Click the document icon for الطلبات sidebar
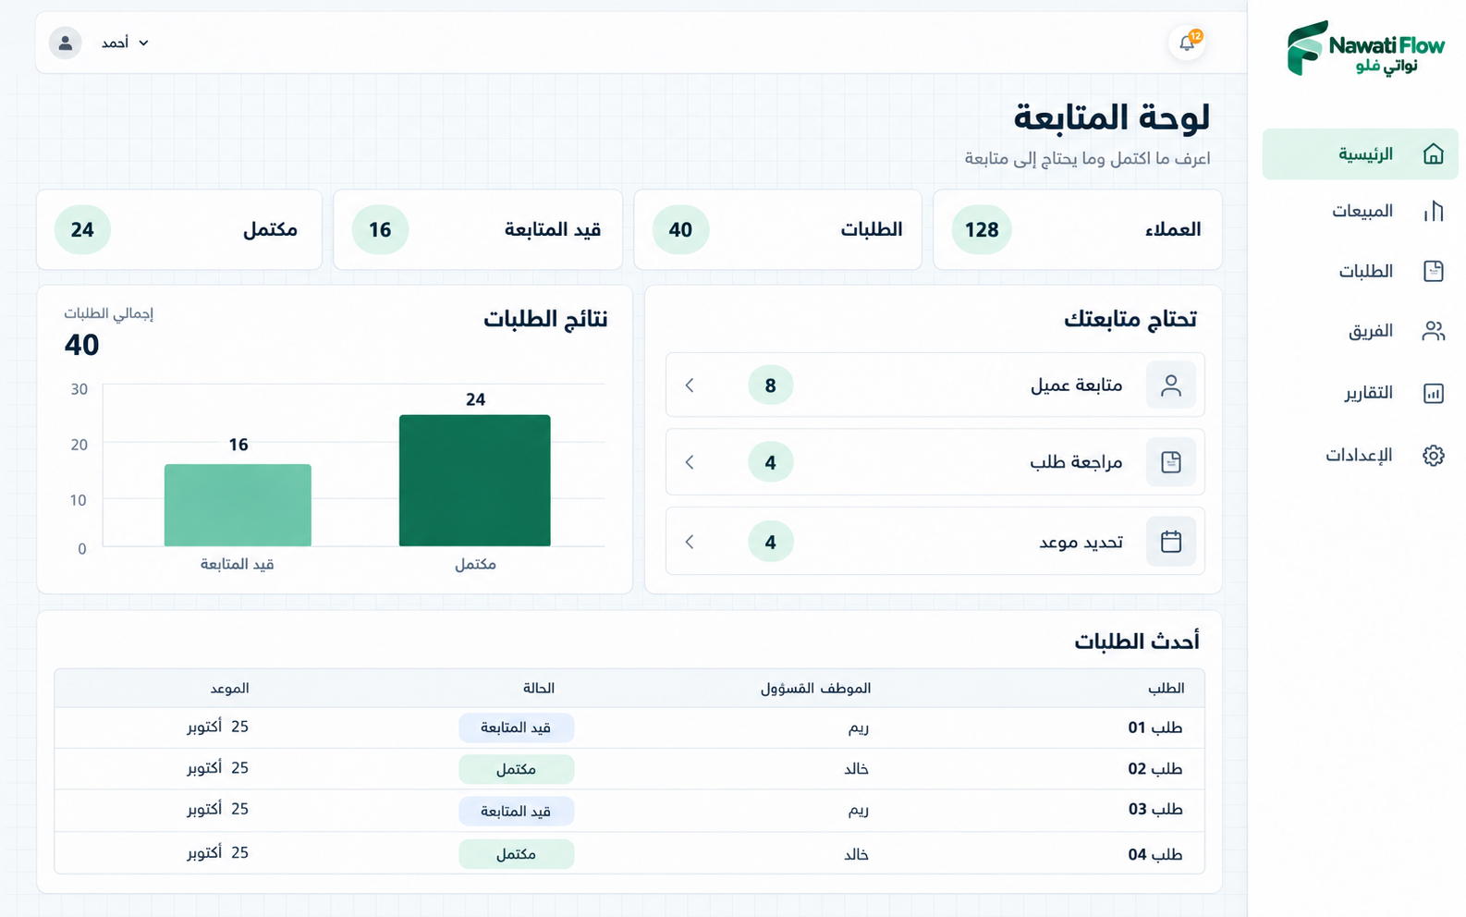 click(x=1433, y=271)
